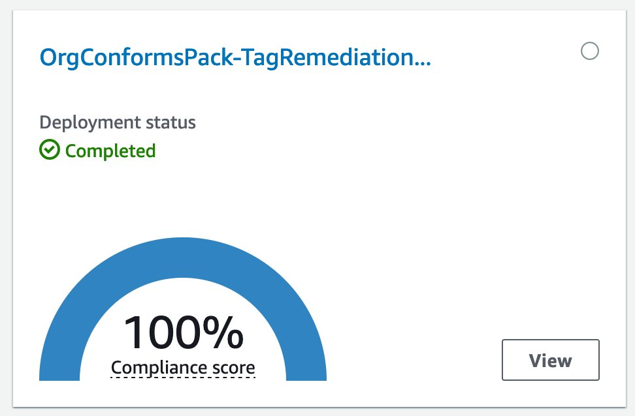Click the Completed status text

tap(110, 151)
